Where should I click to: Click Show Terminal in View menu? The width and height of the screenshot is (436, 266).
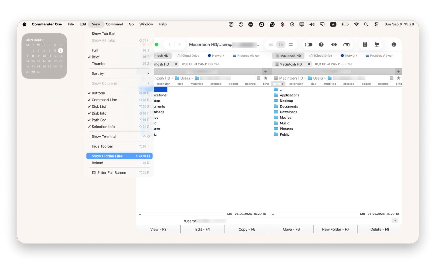119,136
